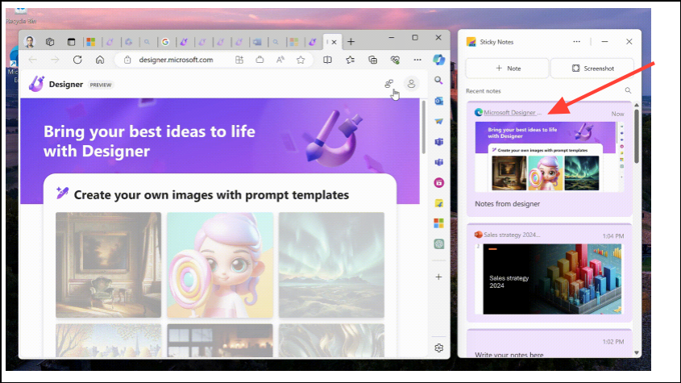Click the Designer logo
Viewport: 681px width, 383px height.
click(x=36, y=84)
